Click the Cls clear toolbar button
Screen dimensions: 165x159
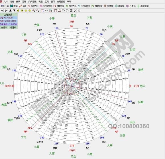46,11
